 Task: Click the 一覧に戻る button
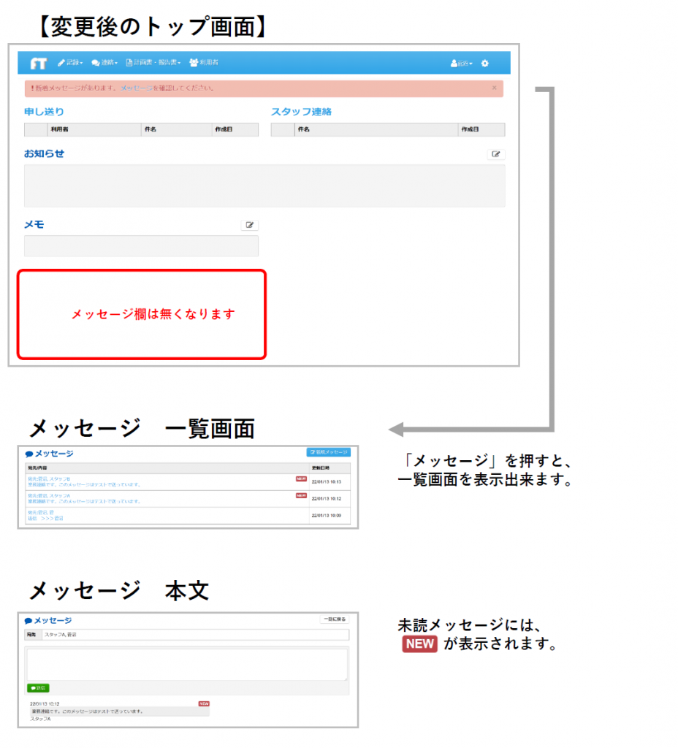[335, 619]
